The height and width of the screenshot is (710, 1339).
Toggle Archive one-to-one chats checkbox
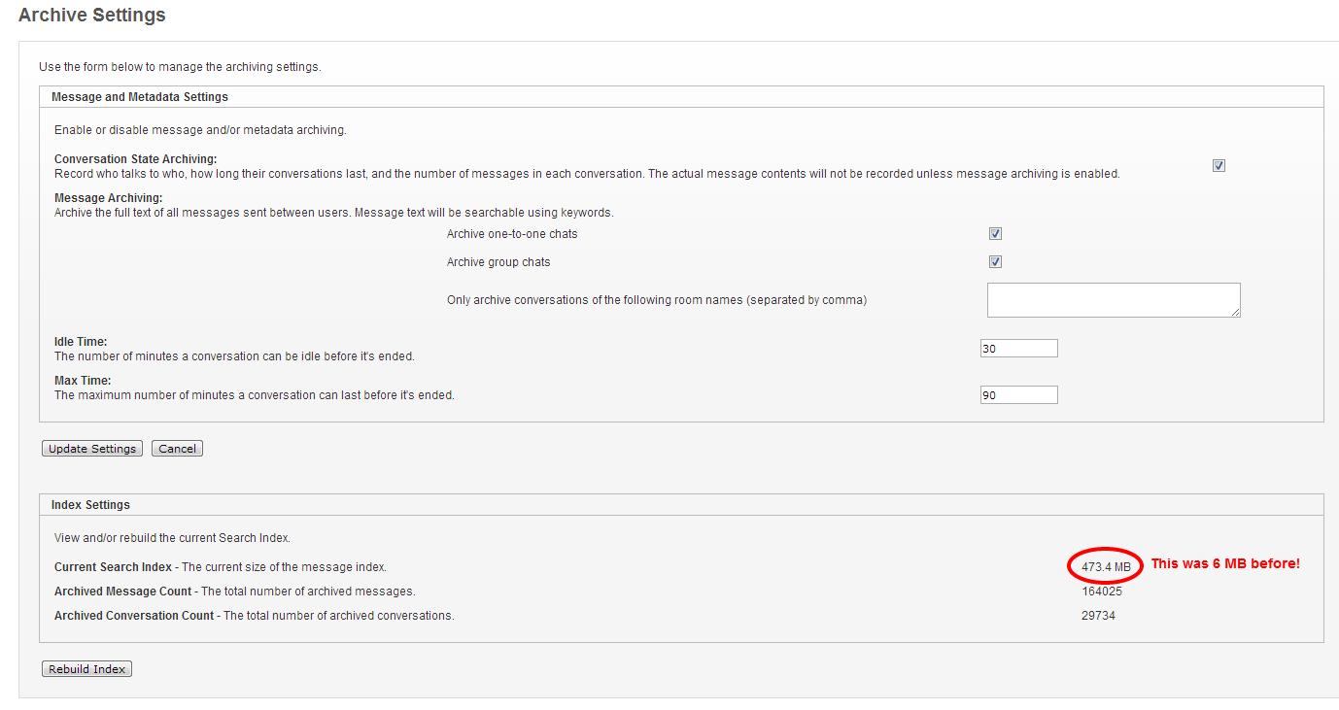(x=995, y=234)
